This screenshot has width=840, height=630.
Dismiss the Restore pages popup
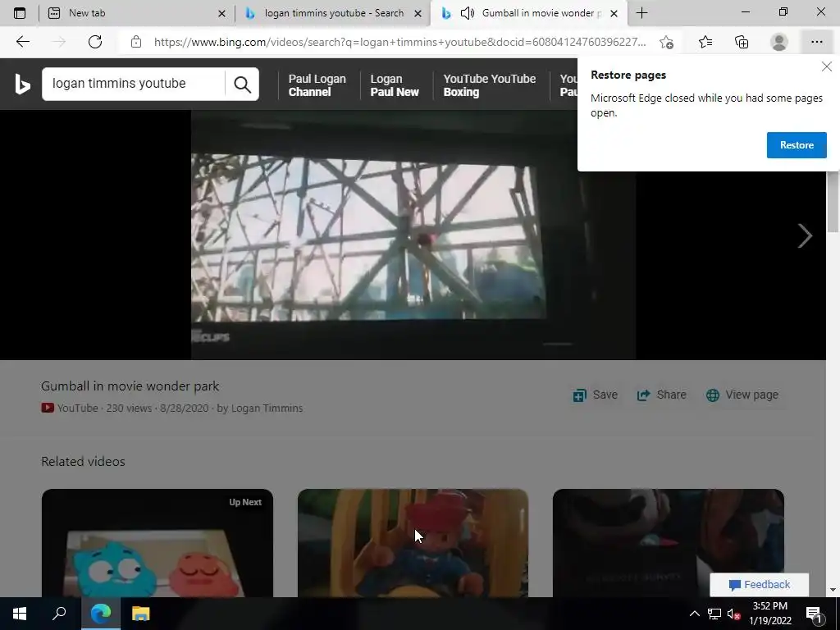pos(827,66)
